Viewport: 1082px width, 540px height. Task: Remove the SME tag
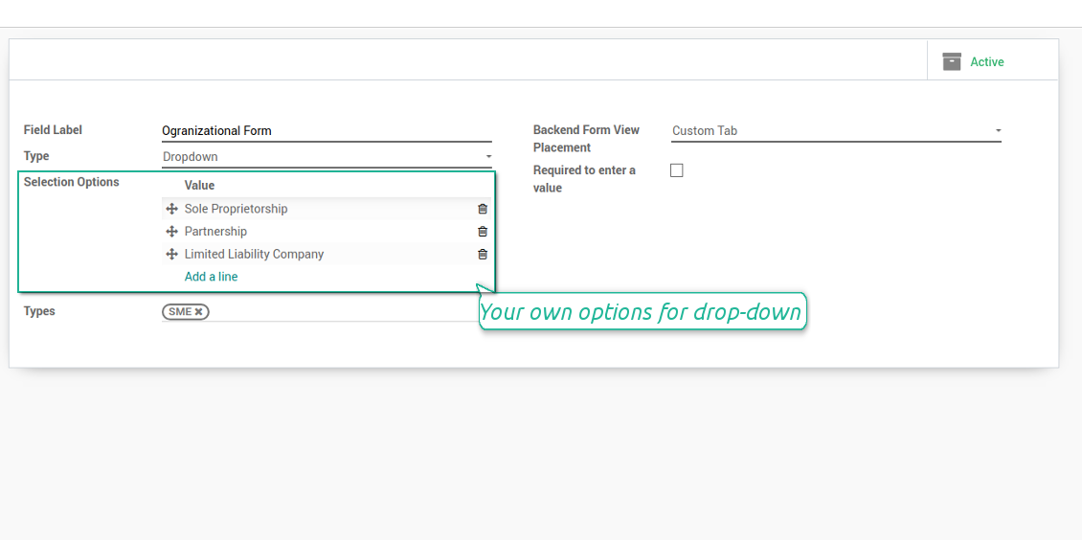[x=199, y=312]
